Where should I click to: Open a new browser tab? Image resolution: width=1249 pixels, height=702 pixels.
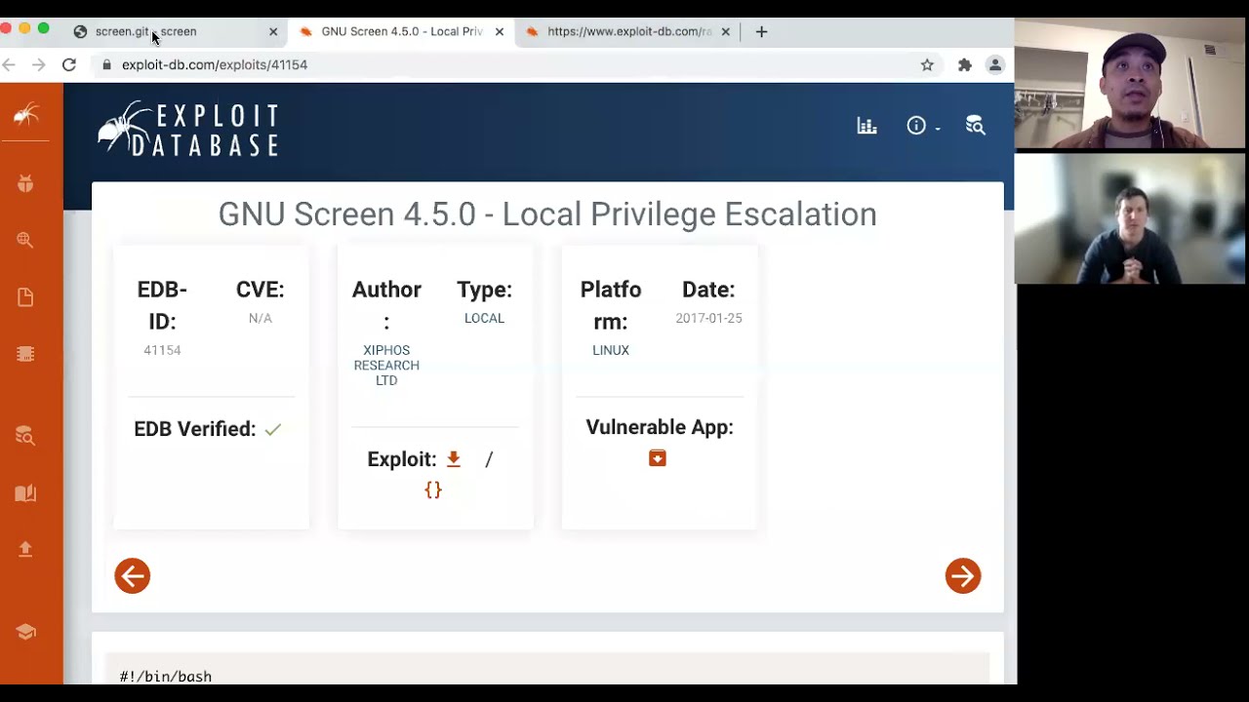coord(761,31)
